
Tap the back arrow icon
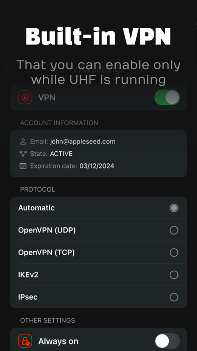pos(9,70)
